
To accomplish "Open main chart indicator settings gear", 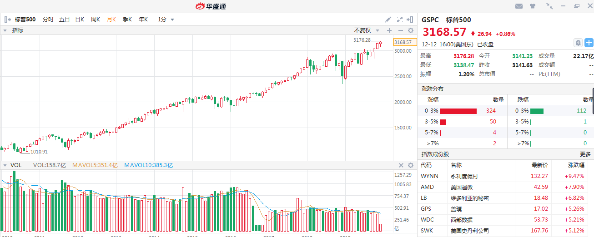I will pyautogui.click(x=410, y=30).
